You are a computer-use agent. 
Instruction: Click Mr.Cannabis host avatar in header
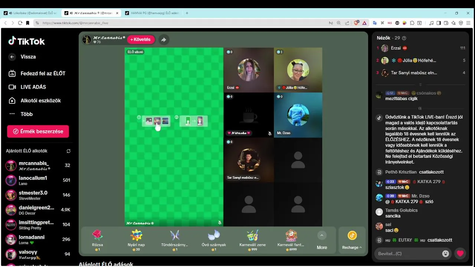tap(86, 40)
